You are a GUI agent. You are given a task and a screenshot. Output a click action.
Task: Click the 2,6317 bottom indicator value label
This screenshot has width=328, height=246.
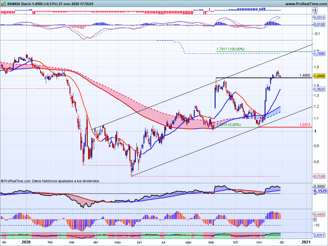[x=319, y=235]
